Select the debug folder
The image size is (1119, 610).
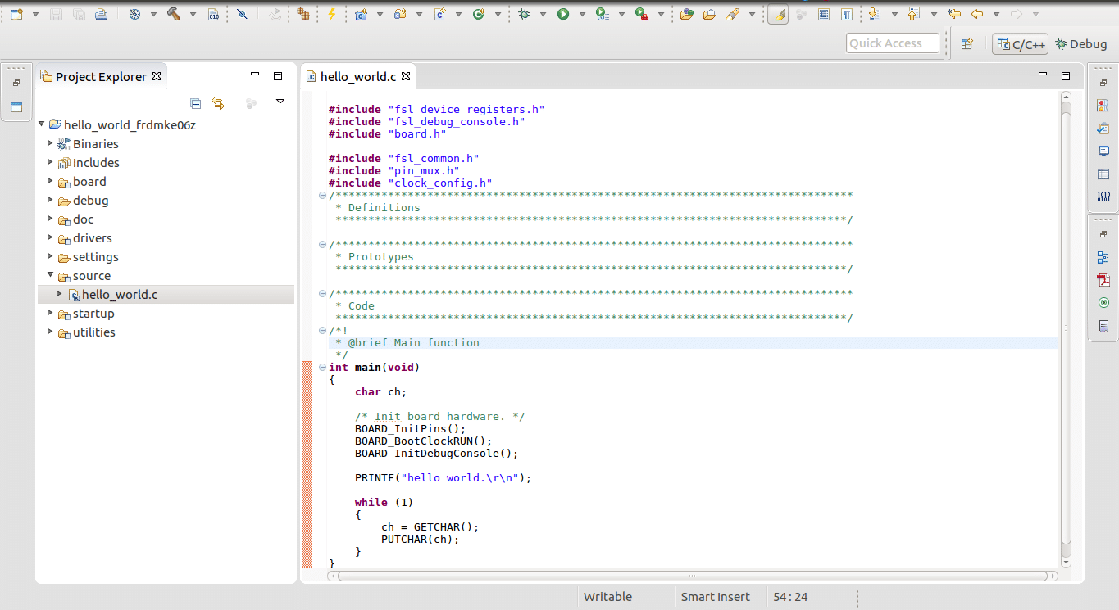[90, 200]
